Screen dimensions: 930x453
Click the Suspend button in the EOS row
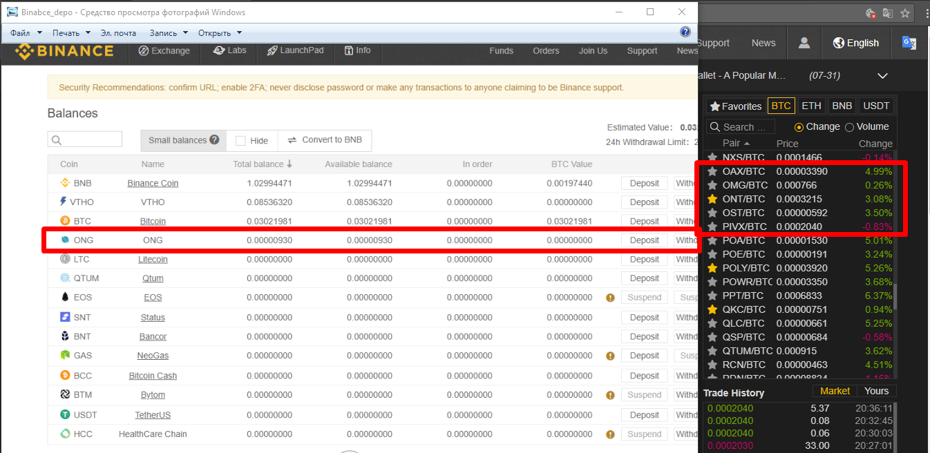pos(644,297)
